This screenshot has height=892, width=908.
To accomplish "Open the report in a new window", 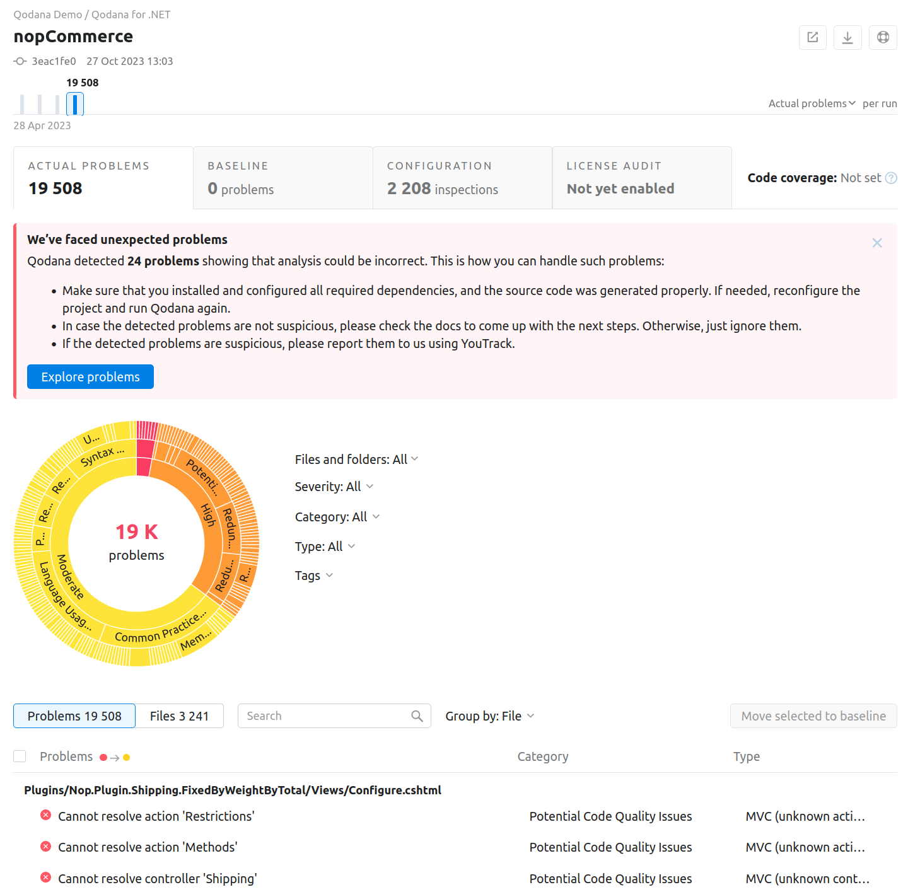I will click(x=812, y=37).
